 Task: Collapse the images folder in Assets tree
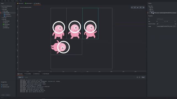tap(3, 11)
